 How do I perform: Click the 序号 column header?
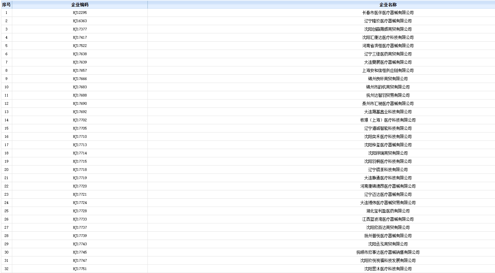6,5
